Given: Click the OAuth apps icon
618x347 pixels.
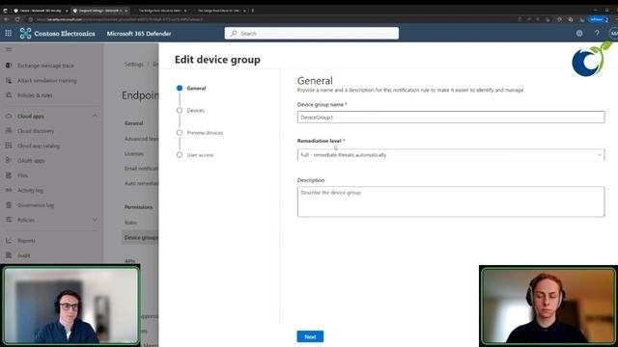Looking at the screenshot, I should tap(9, 161).
